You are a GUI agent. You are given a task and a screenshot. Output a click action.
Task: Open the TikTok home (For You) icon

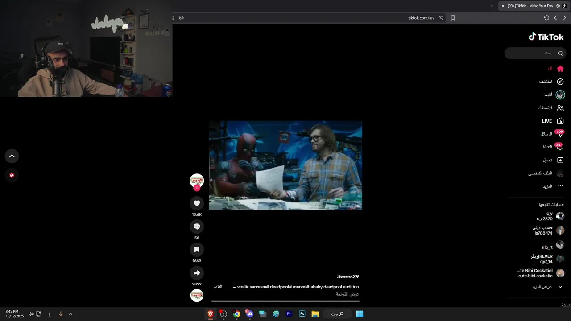tap(560, 69)
